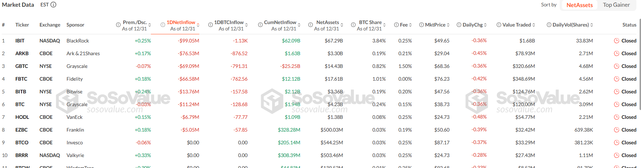Sort table by MktPrice arrows

click(448, 25)
